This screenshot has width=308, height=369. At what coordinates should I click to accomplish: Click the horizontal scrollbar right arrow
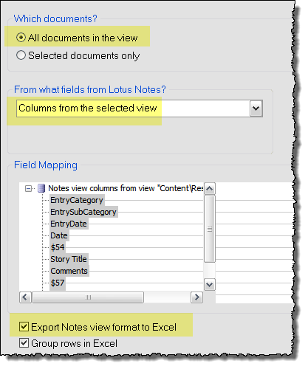coord(196,297)
